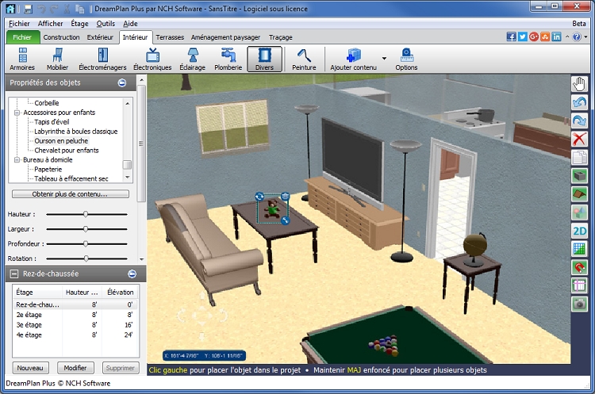Toggle the roof view icon
595x394 pixels.
(579, 194)
